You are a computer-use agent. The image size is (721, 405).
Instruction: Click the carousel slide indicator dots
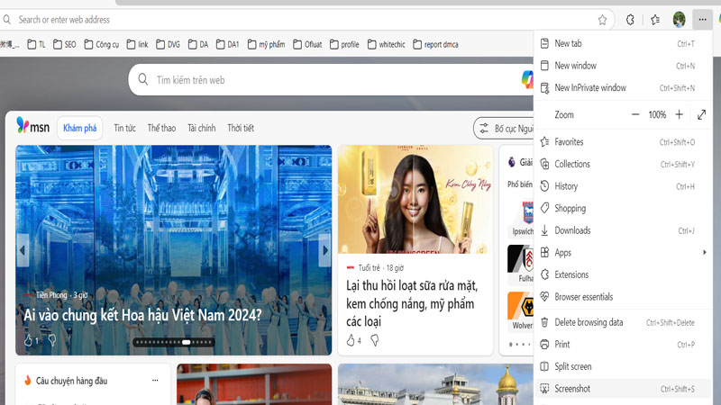[x=174, y=342]
